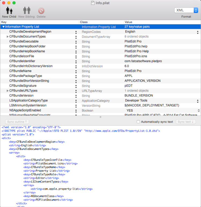Viewport: 201px width, 207px height.
Task: Click the ApplicationCategory class cell
Action: pos(96,101)
